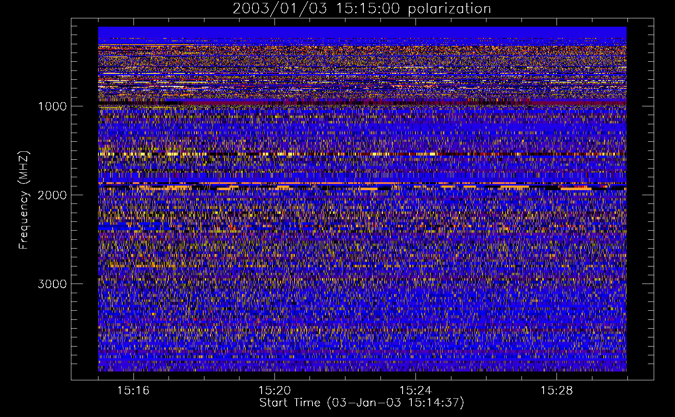Click the 15:20 time tick label
Screen dimensions: 675x417
point(274,391)
